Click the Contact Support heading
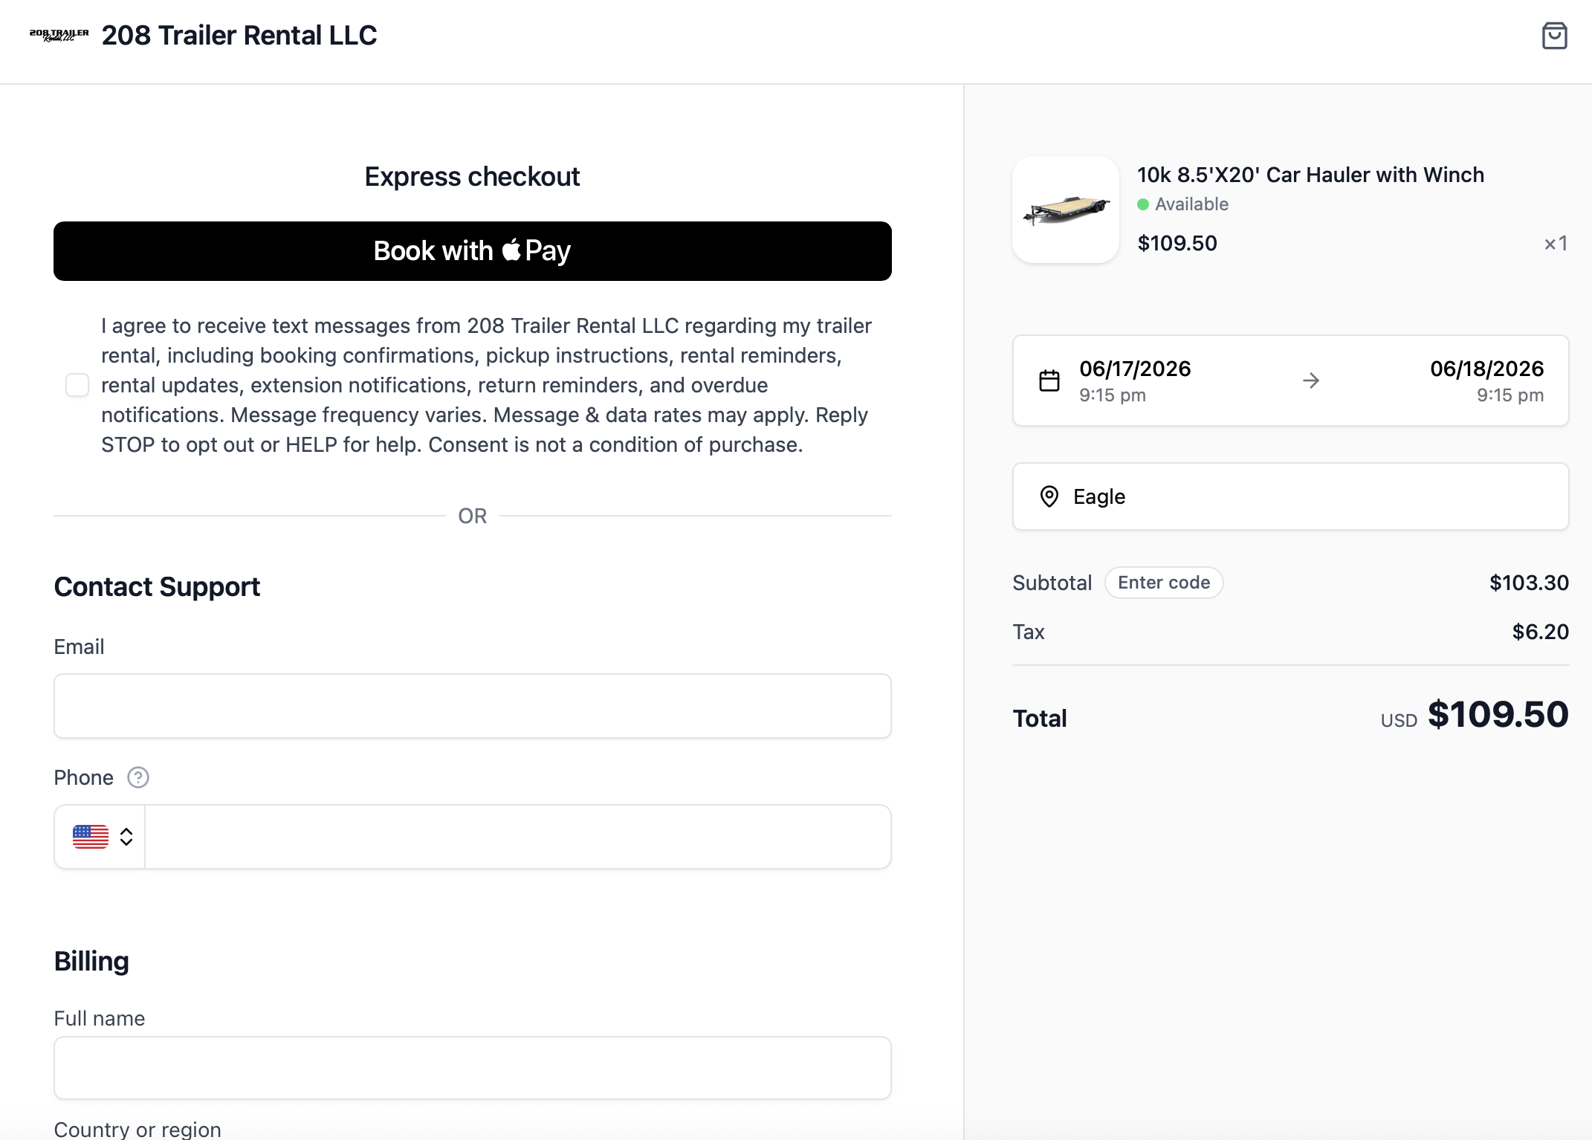 [x=157, y=587]
